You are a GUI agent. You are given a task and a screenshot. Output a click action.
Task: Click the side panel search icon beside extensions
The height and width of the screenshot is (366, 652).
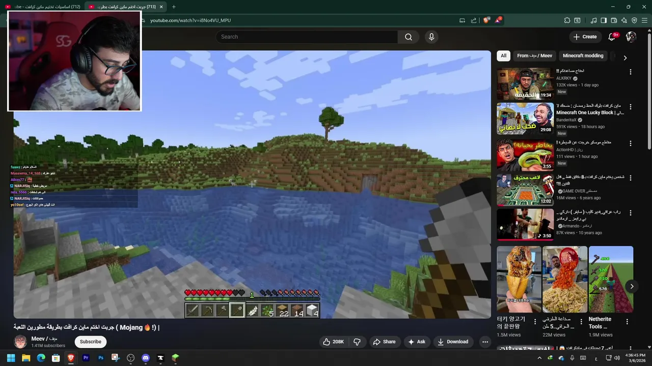point(577,20)
